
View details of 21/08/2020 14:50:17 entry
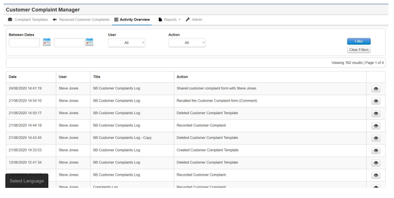(376, 113)
